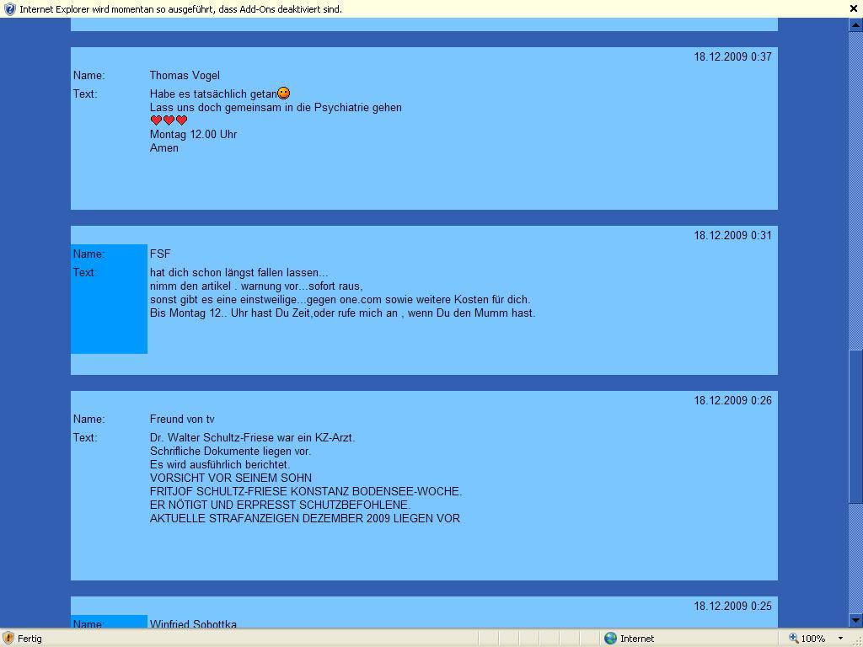Viewport: 863px width, 647px height.
Task: Click the first red heart icon
Action: pyautogui.click(x=156, y=120)
